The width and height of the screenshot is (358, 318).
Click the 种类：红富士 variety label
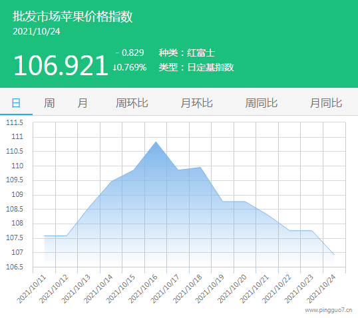[187, 53]
